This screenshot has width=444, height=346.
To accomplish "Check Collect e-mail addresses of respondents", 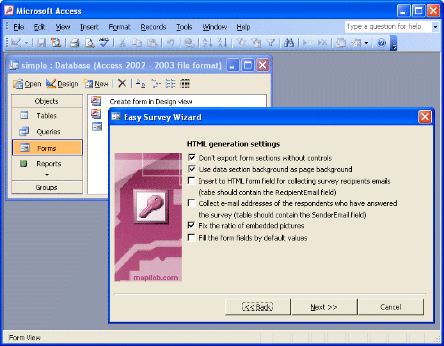I will [x=192, y=203].
